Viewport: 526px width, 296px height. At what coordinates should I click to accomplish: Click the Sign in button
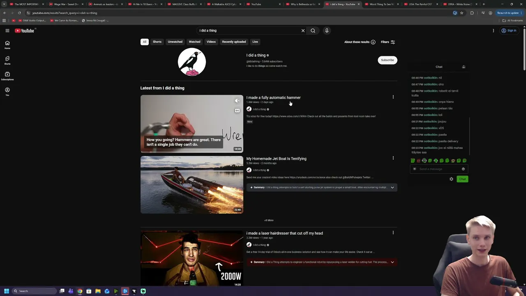(x=509, y=30)
